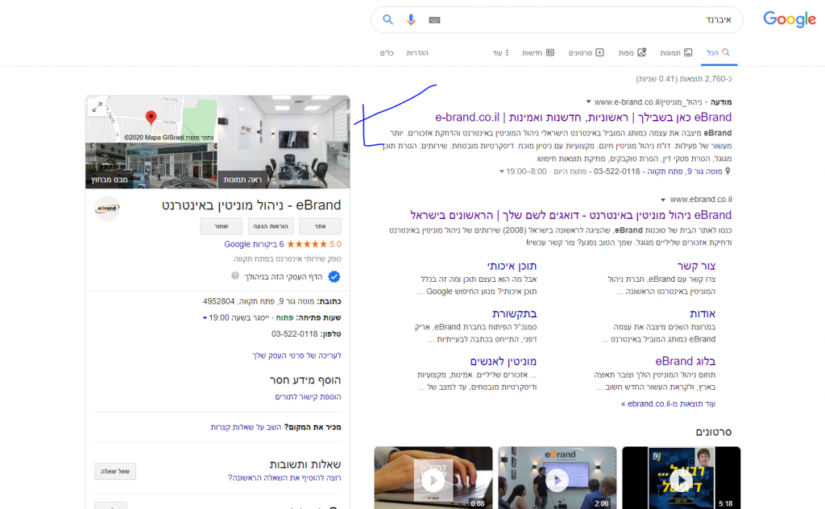Open the בתקשורת sitelink
825x509 pixels.
tap(514, 314)
